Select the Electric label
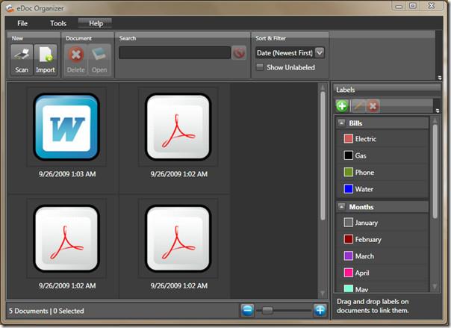 [x=366, y=139]
